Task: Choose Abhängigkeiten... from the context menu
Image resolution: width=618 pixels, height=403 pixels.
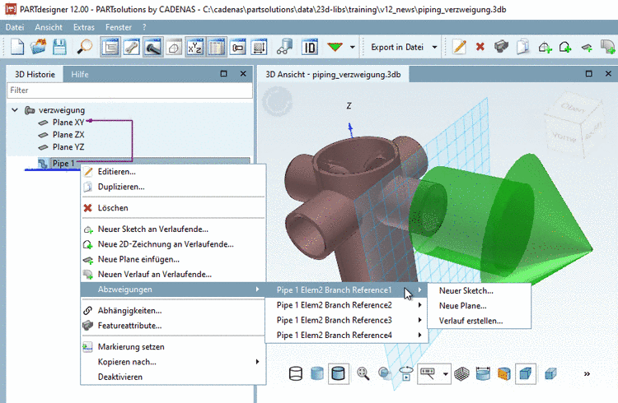Action: click(x=173, y=311)
